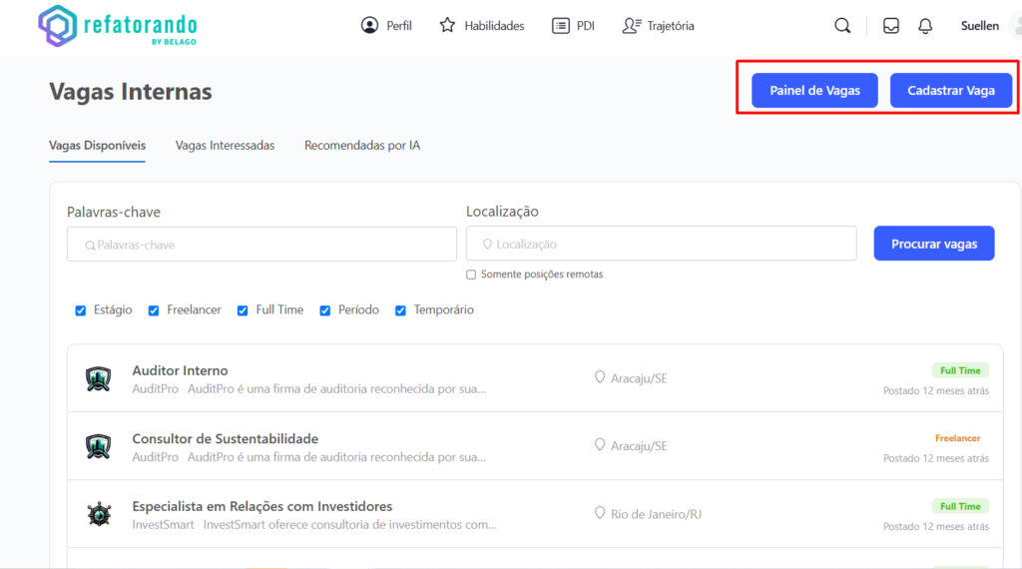The height and width of the screenshot is (569, 1022).
Task: Click the location pin next to Rio de Janeiro/RJ
Action: 600,513
